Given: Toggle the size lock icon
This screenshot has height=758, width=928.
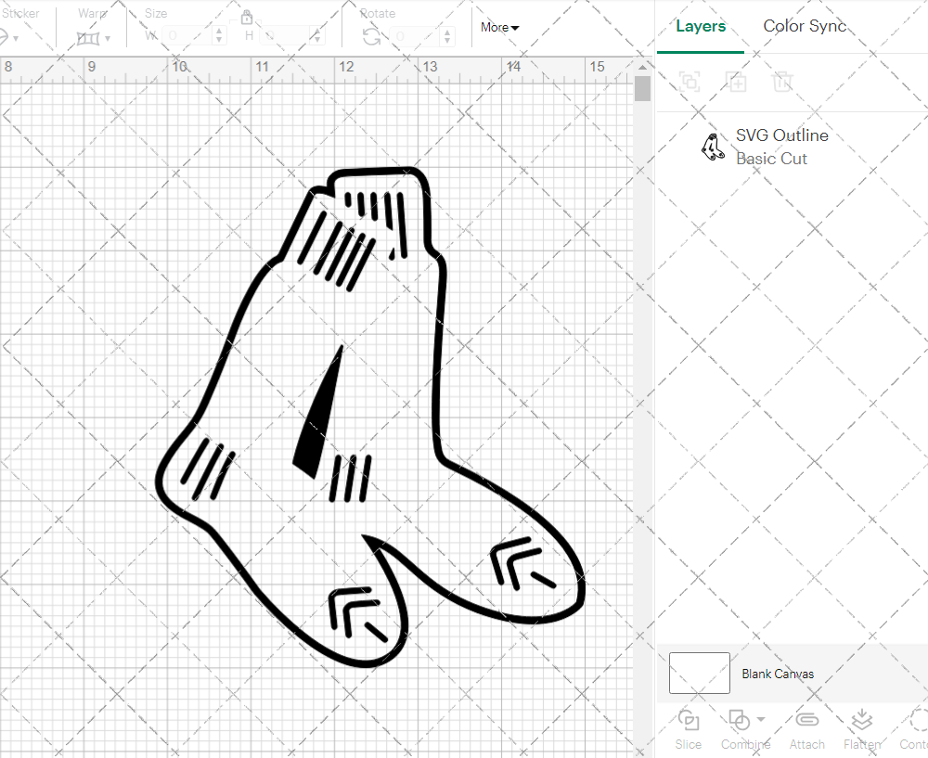Looking at the screenshot, I should [x=247, y=17].
